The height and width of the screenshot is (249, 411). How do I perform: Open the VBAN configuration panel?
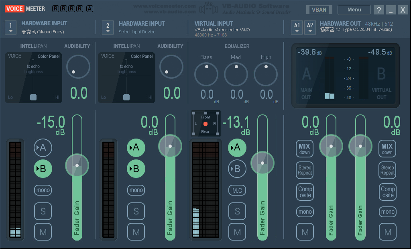319,10
